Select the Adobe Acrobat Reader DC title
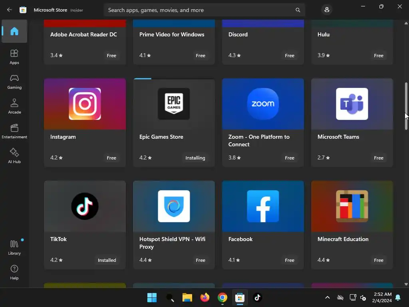 click(x=83, y=34)
